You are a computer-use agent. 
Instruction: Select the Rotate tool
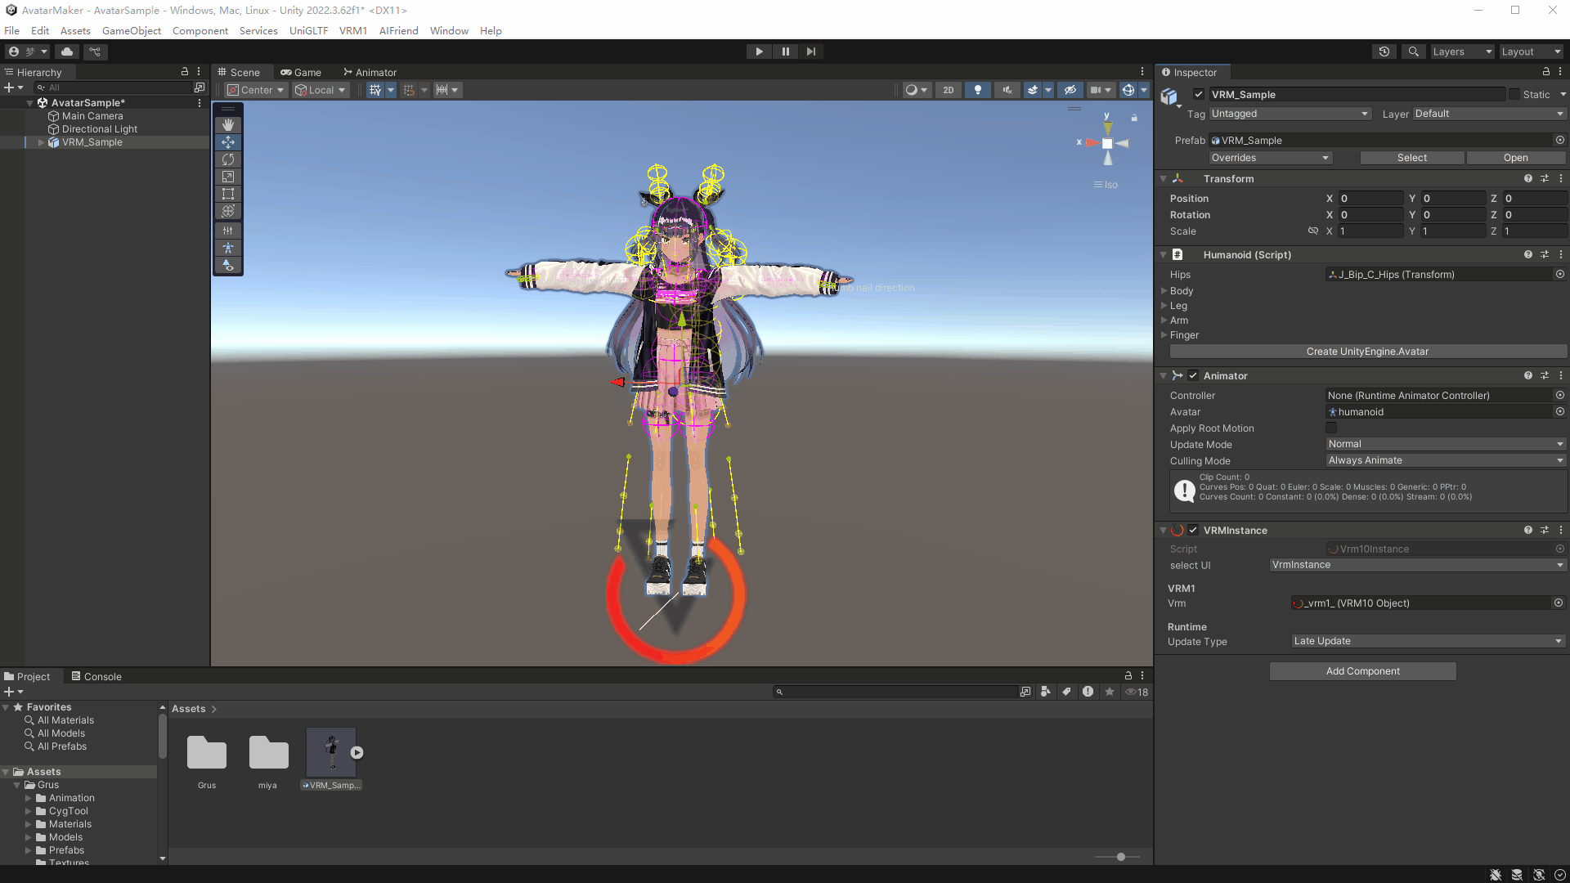pos(228,159)
